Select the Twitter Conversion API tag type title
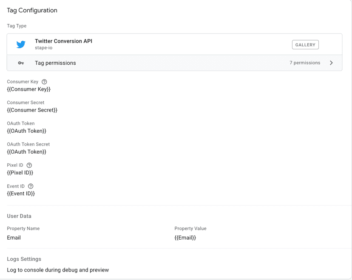 63,41
